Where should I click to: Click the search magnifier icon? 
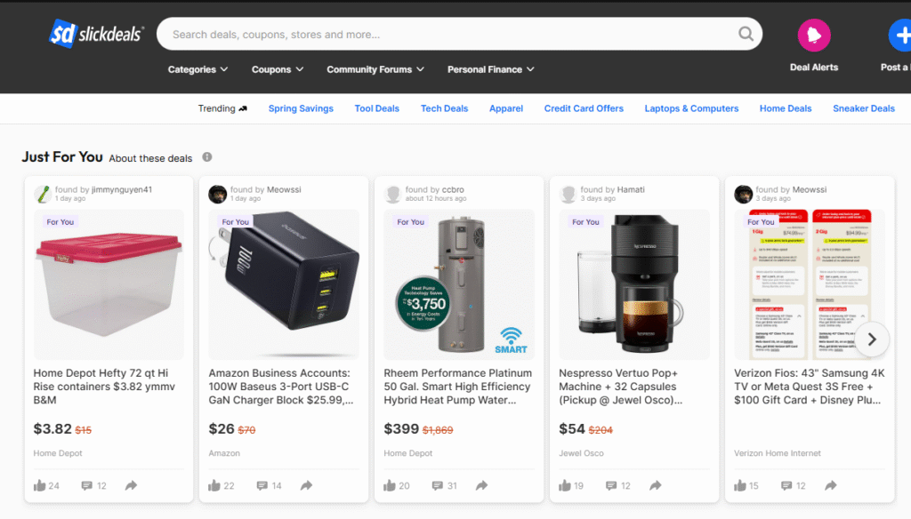tap(746, 34)
